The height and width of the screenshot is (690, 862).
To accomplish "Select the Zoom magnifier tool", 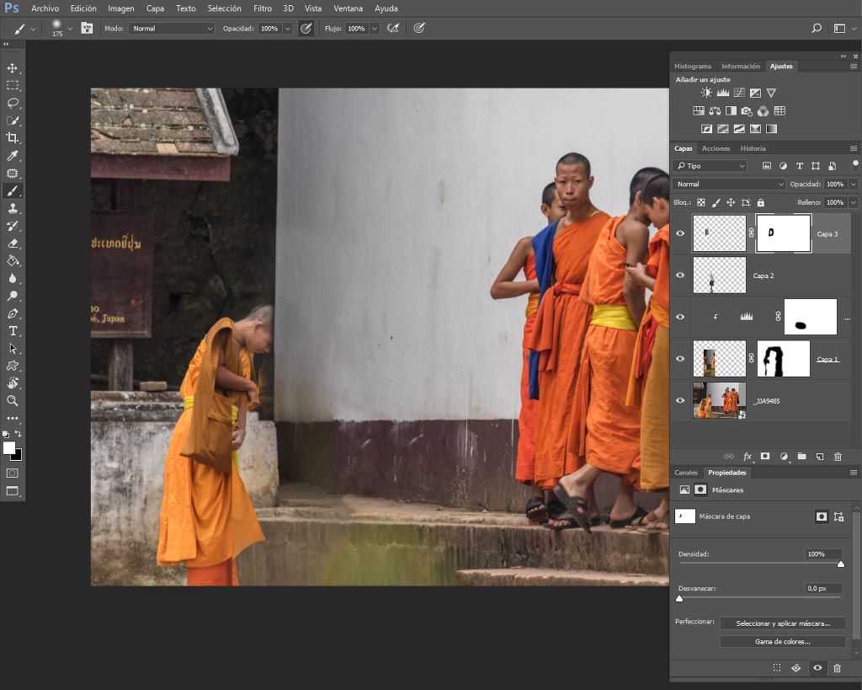I will click(12, 400).
